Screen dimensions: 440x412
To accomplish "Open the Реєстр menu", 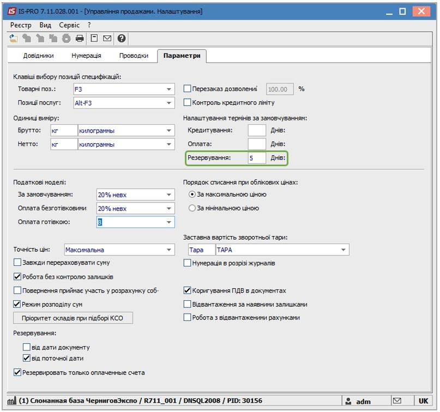I will click(x=21, y=25).
